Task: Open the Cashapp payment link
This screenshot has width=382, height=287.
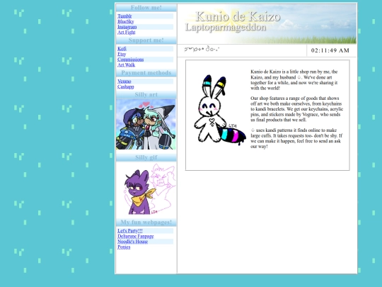Action: click(x=125, y=86)
